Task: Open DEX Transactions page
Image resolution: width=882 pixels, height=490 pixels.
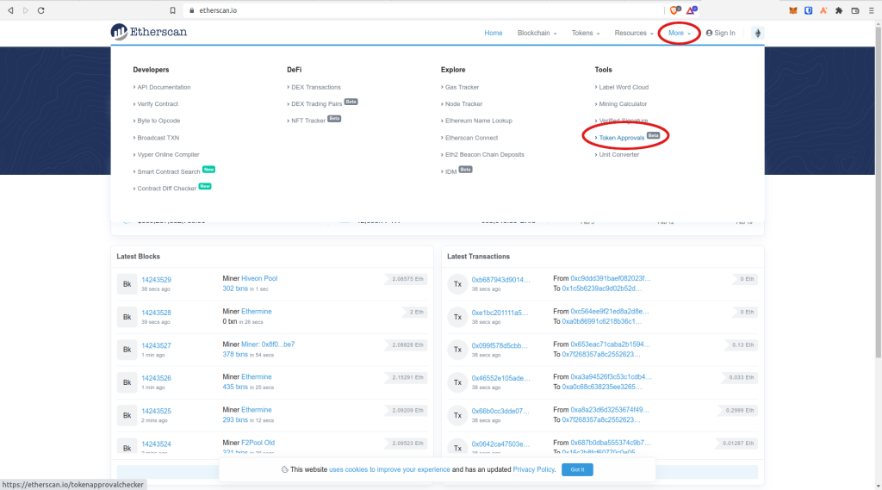Action: pyautogui.click(x=315, y=87)
